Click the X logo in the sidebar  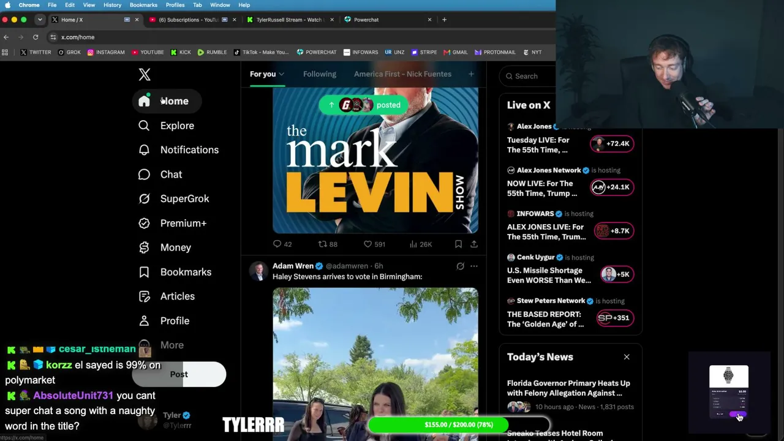145,75
